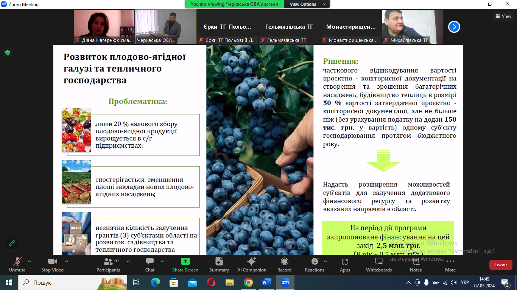Select Єрки ТГ Польовий participant tile

click(x=227, y=27)
